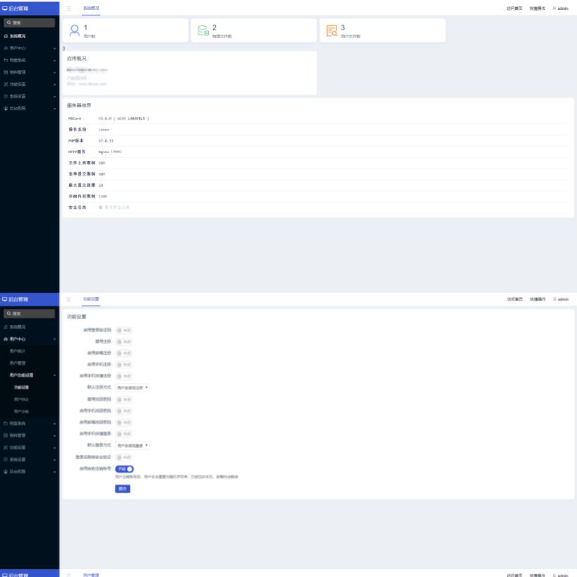Toggle the 登录后跳转安全验证 switch
This screenshot has width=577, height=577.
[123, 457]
